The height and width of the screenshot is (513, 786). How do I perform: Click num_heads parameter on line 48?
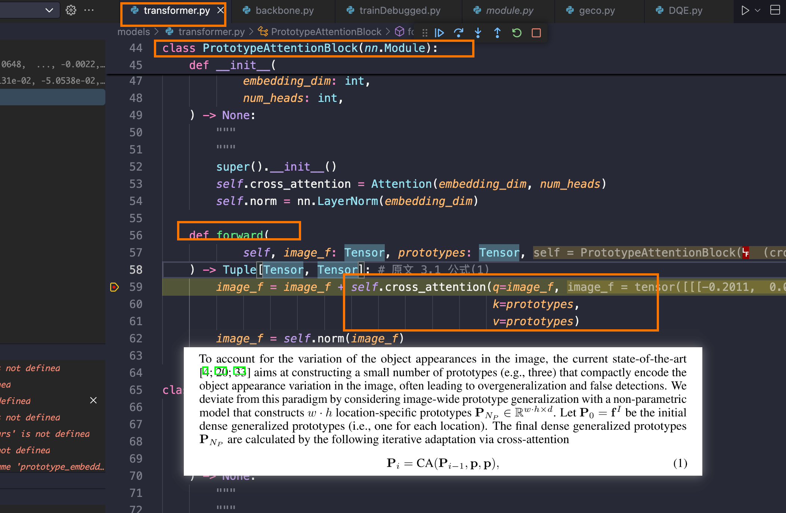tap(273, 98)
